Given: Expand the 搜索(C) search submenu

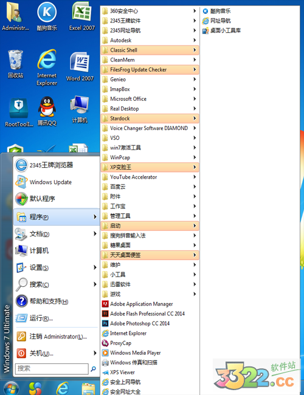Looking at the screenshot, I should pos(57,284).
